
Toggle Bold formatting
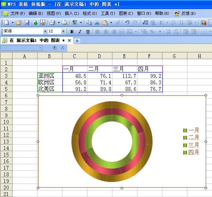point(72,31)
